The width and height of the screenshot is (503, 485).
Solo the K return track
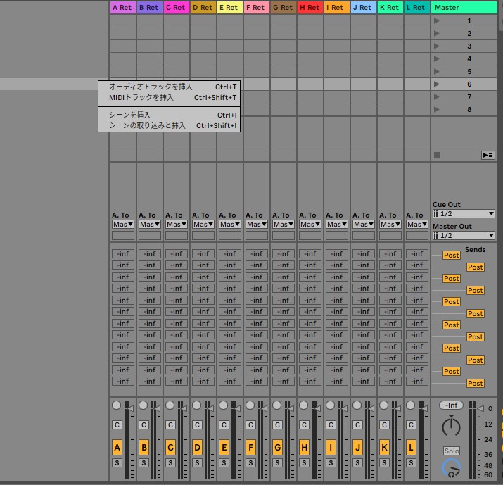pyautogui.click(x=384, y=463)
